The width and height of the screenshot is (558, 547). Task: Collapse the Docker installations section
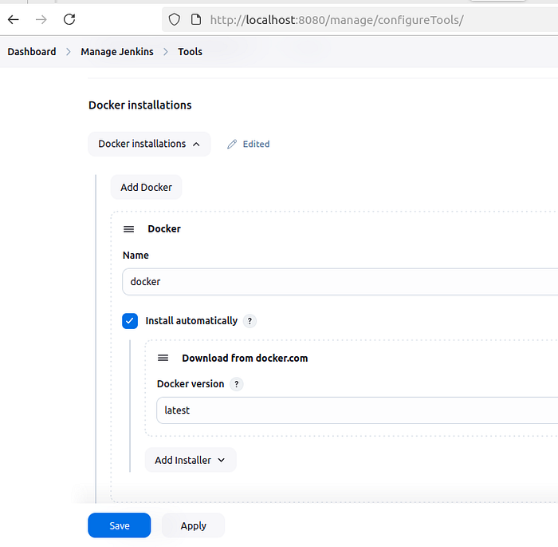(149, 144)
